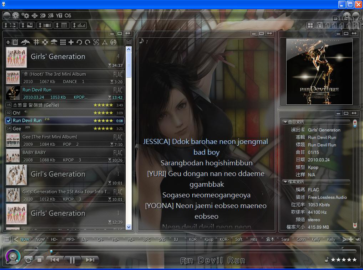
Task: Click the redo arrow in playlist toolbar
Action: 87,42
